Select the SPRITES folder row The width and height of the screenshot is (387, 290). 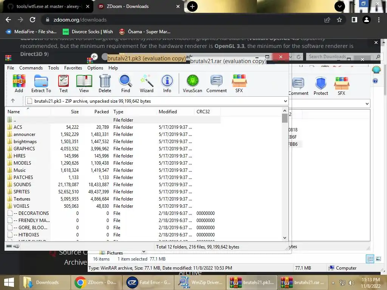click(112, 191)
